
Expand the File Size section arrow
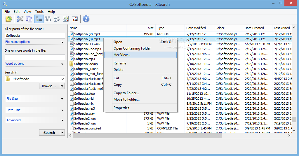[62, 99]
